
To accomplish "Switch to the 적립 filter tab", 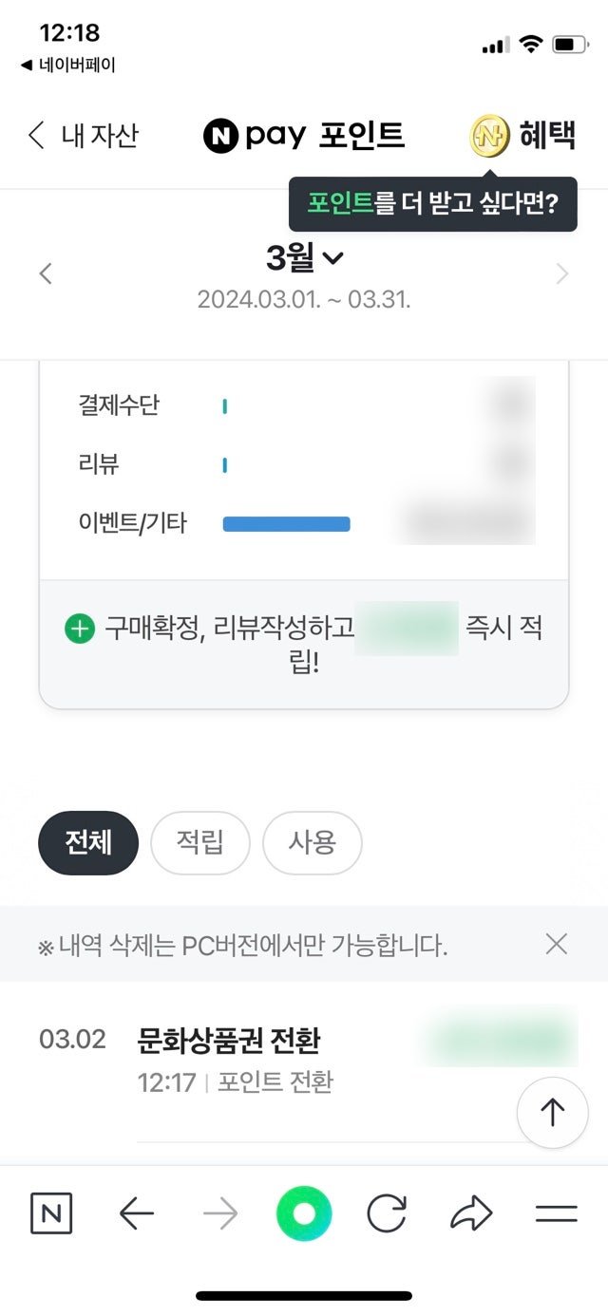I will 199,842.
